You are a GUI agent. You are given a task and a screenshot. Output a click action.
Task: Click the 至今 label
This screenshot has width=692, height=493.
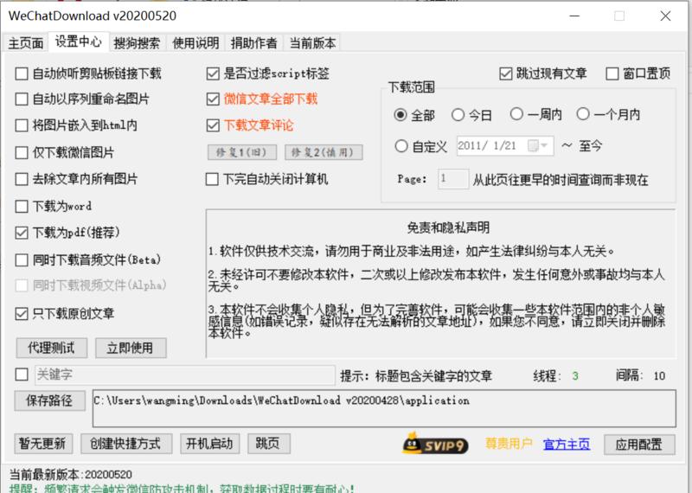tap(591, 145)
